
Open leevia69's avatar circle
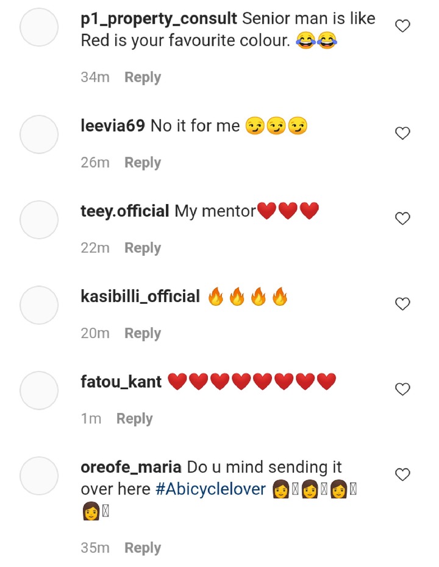tap(39, 134)
